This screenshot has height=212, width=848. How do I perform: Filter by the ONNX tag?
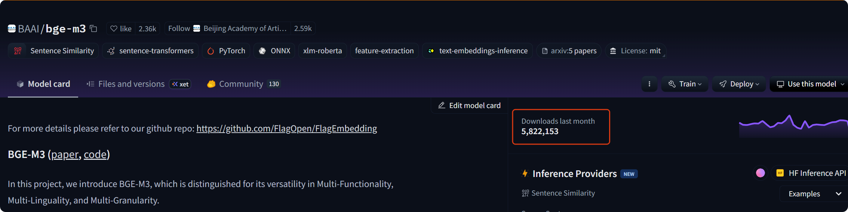pyautogui.click(x=274, y=51)
